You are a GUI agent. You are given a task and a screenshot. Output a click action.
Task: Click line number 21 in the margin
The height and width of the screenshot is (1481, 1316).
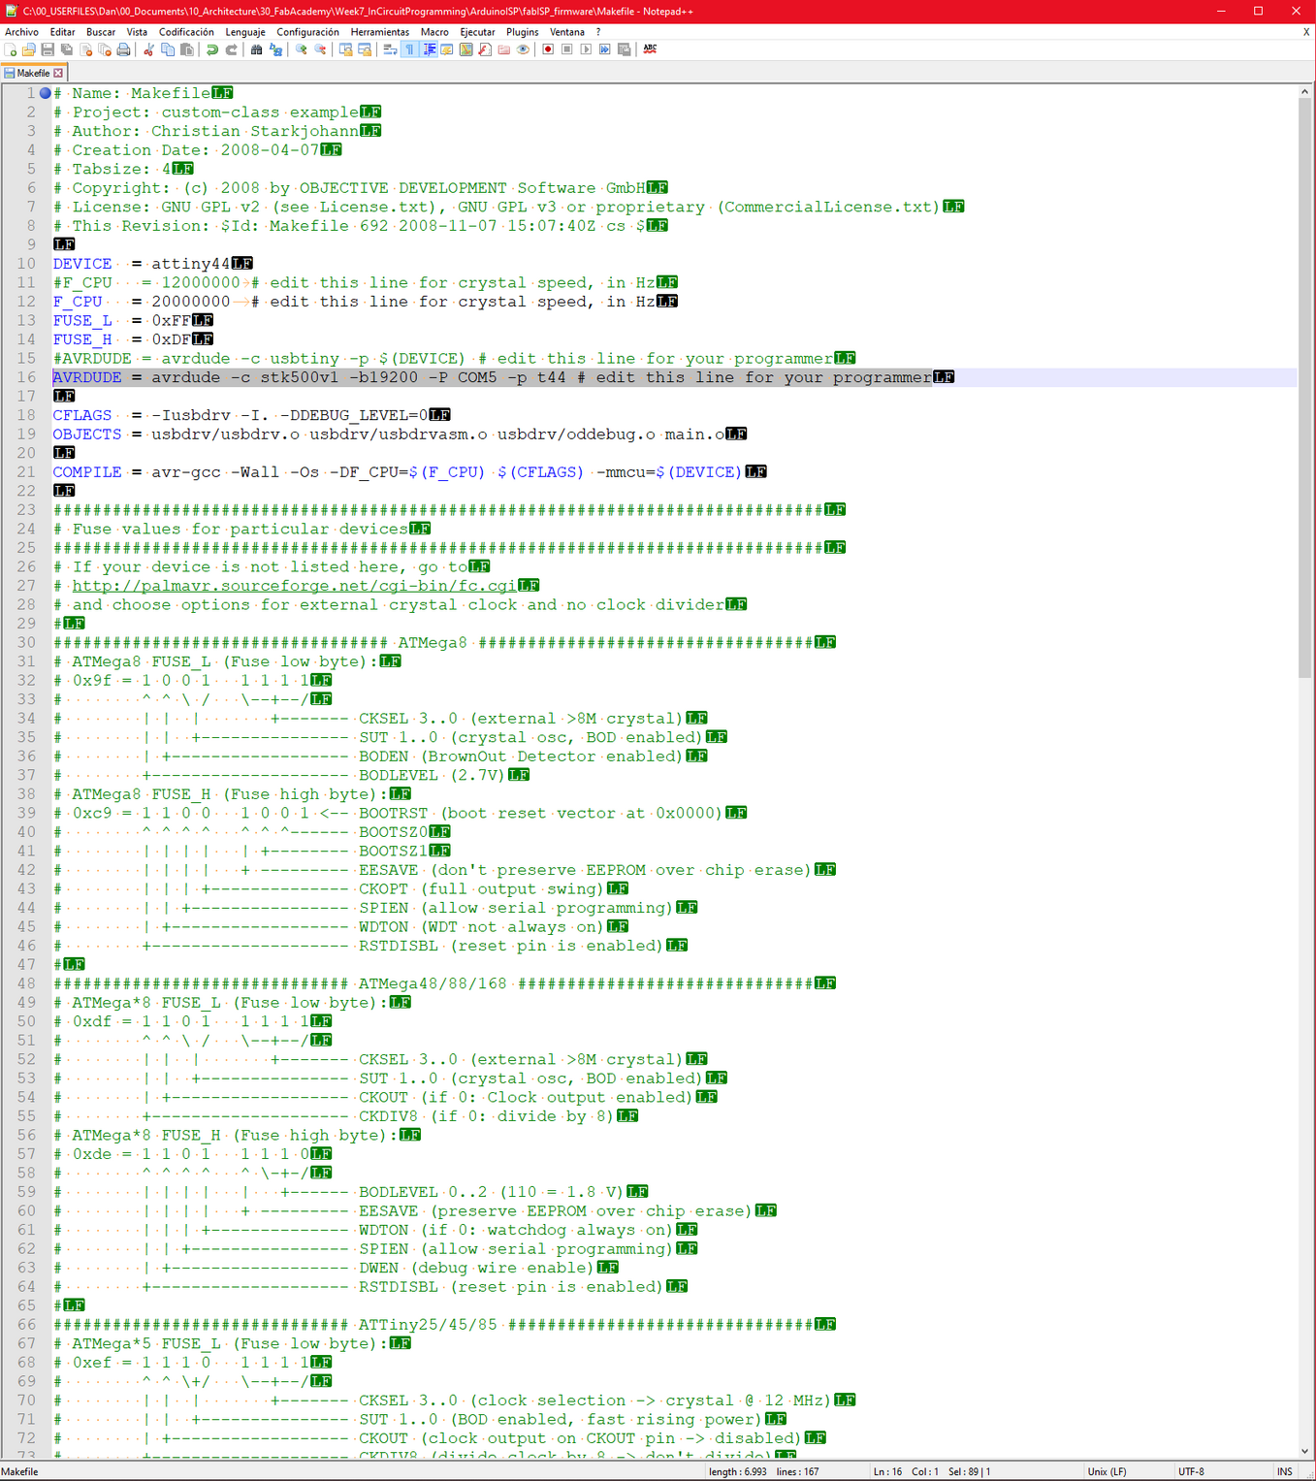[x=26, y=472]
